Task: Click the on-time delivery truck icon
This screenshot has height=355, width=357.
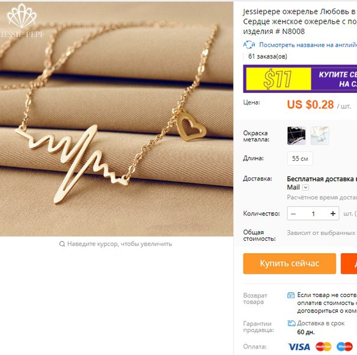Action: pos(291,323)
